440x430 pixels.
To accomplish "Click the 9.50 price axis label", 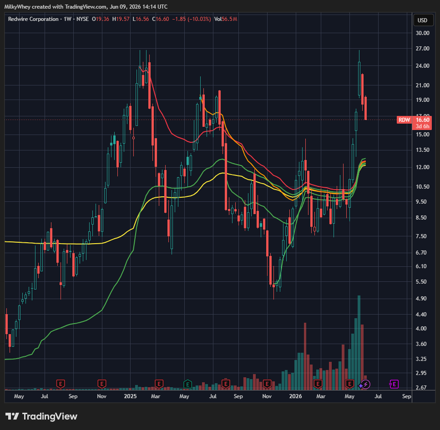I will tap(421, 202).
